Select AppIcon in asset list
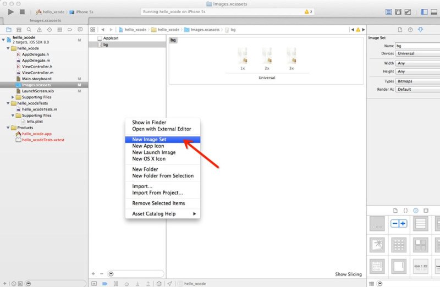 click(x=128, y=38)
